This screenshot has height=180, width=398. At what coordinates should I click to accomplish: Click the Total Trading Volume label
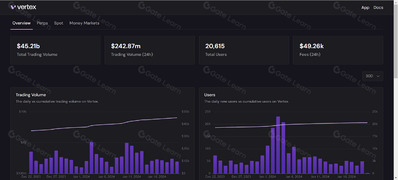tap(37, 54)
